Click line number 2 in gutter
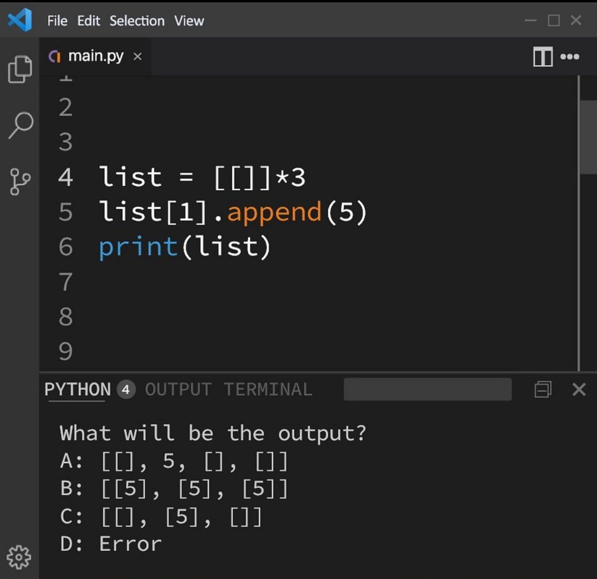The height and width of the screenshot is (579, 597). click(65, 108)
